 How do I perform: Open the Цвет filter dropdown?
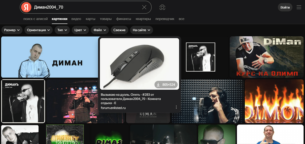coord(80,30)
